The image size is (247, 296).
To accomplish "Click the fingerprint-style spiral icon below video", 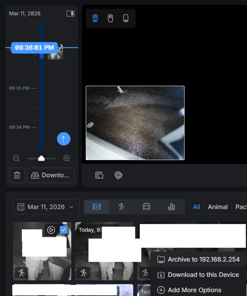I will (x=119, y=175).
